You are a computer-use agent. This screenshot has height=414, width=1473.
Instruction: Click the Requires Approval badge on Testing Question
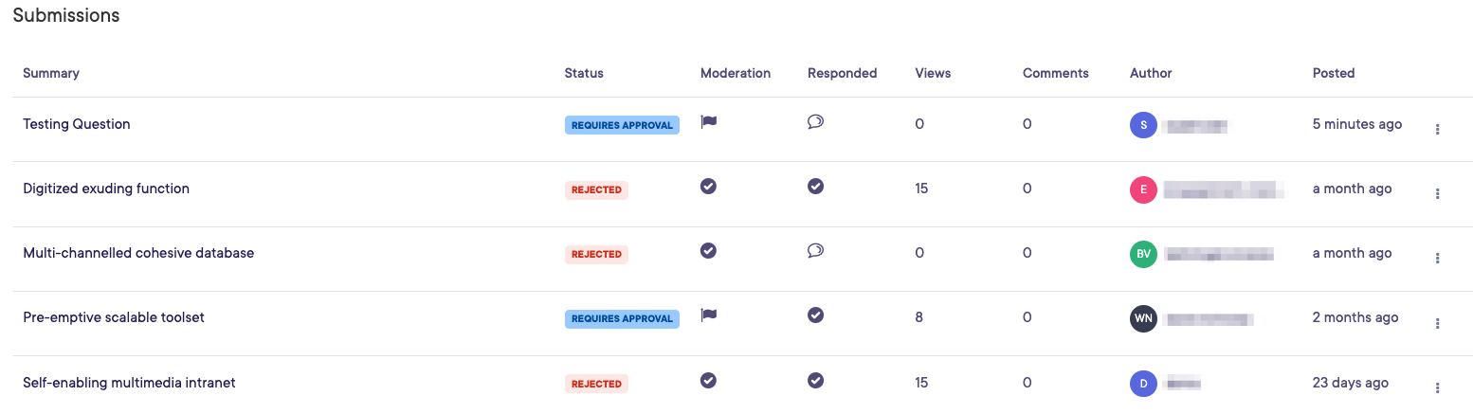point(622,125)
